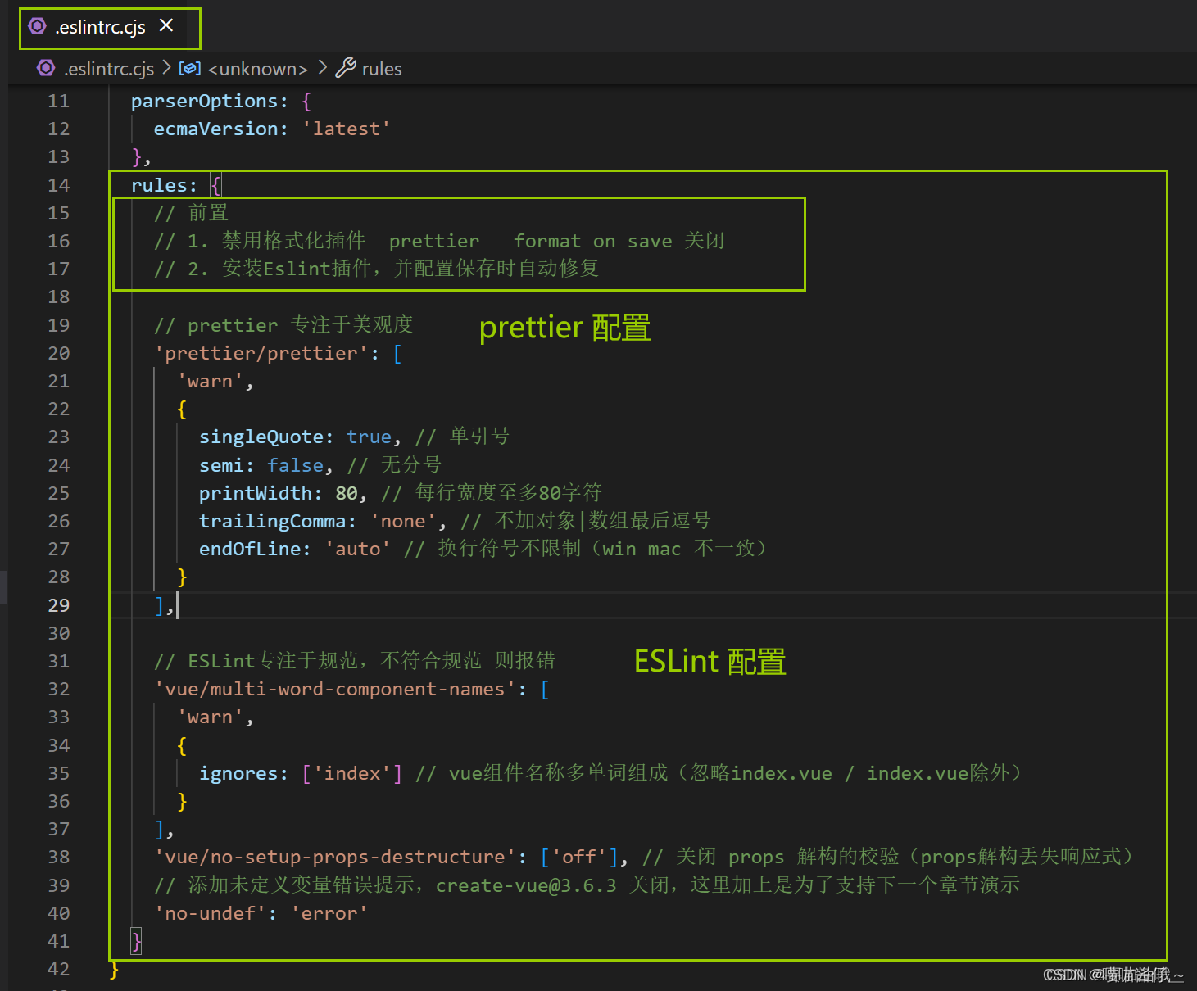Click the symbol icon before <unknown> breadcrumb
Viewport: 1197px width, 991px height.
tap(189, 68)
